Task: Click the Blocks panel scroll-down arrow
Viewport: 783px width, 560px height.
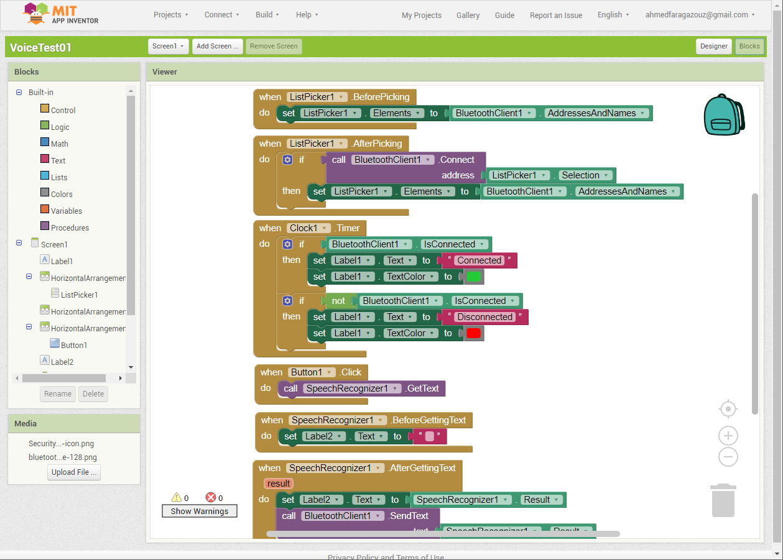Action: point(131,367)
